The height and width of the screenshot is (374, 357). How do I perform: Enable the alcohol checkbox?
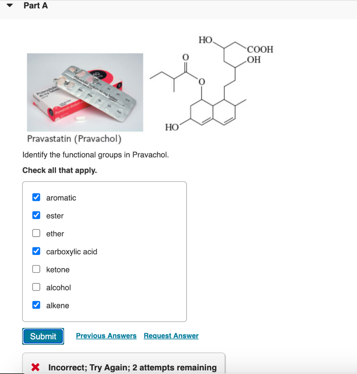36,287
